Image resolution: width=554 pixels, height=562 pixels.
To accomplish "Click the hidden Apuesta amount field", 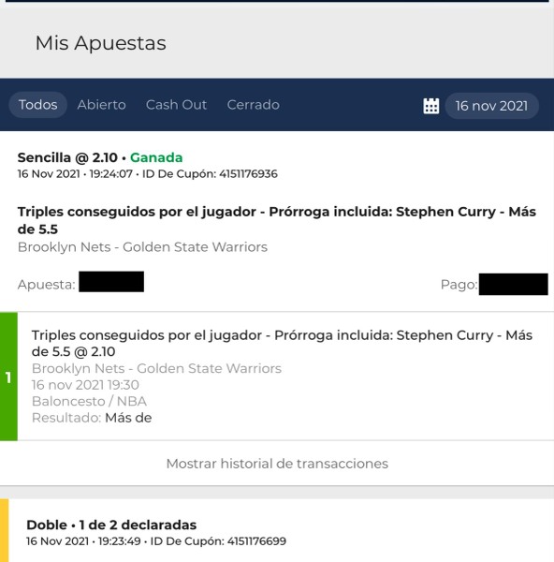I will pyautogui.click(x=111, y=282).
